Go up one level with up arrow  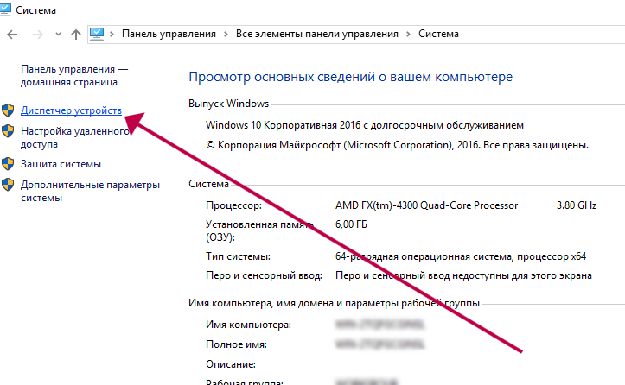tap(76, 34)
